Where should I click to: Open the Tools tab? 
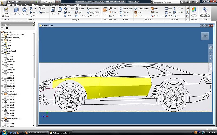tap(27, 5)
